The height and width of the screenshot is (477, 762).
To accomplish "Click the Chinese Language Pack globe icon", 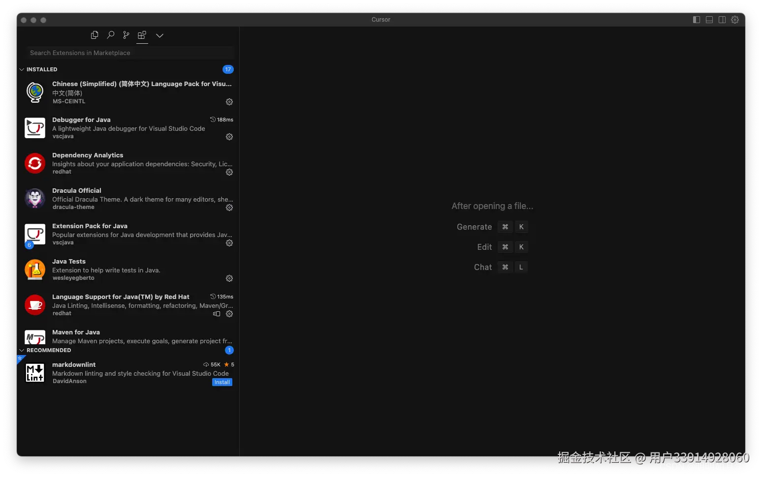I will [x=35, y=92].
